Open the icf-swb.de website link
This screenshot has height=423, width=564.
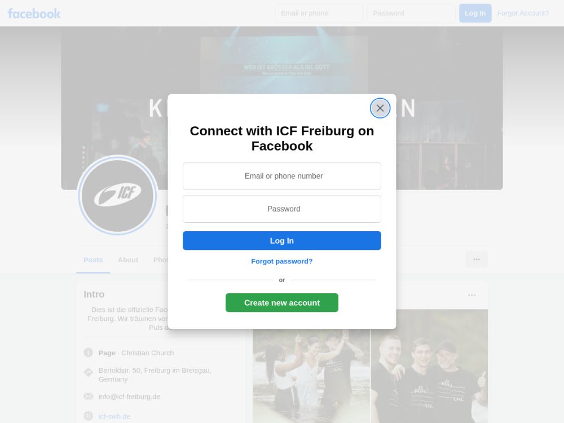[114, 417]
